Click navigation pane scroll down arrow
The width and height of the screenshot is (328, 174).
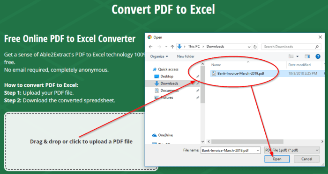[x=202, y=142]
